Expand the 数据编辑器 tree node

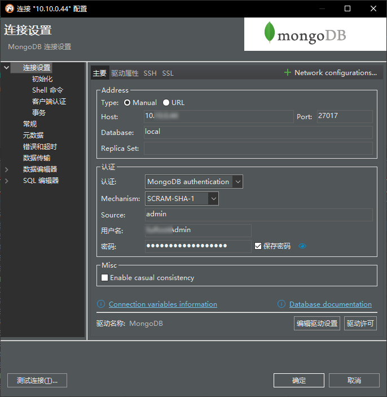click(7, 169)
